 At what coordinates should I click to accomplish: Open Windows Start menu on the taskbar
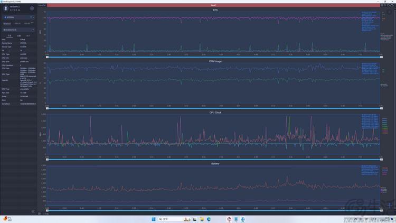(154, 219)
